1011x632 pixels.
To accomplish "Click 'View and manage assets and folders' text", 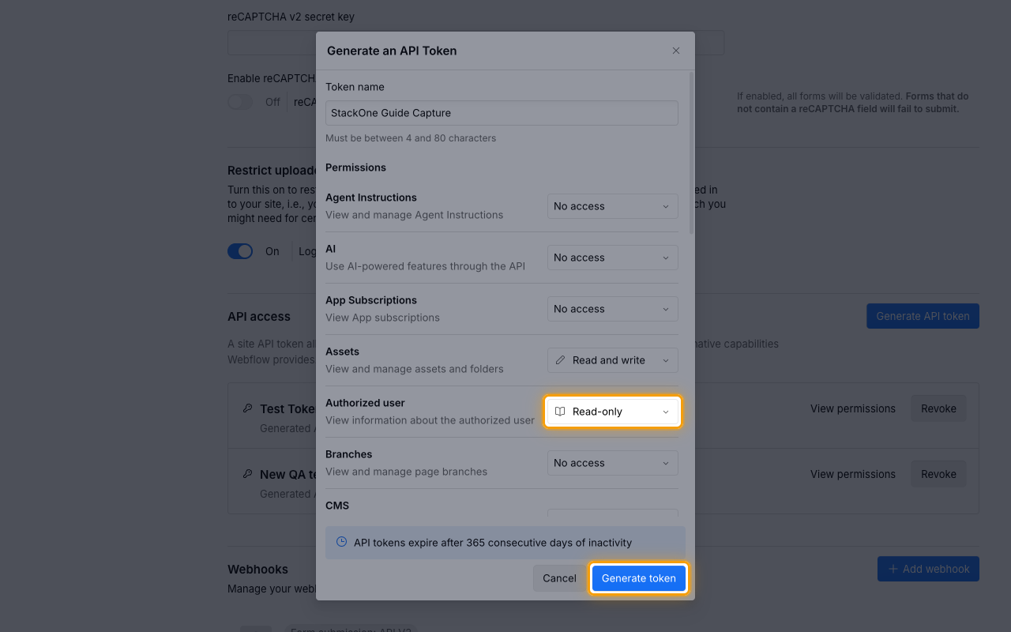I will click(x=414, y=369).
